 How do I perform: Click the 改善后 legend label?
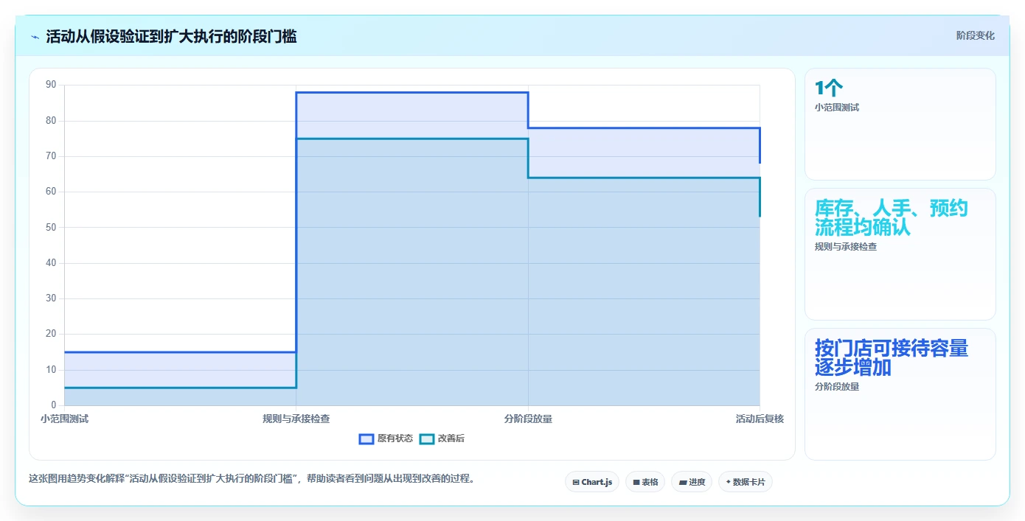tap(451, 438)
